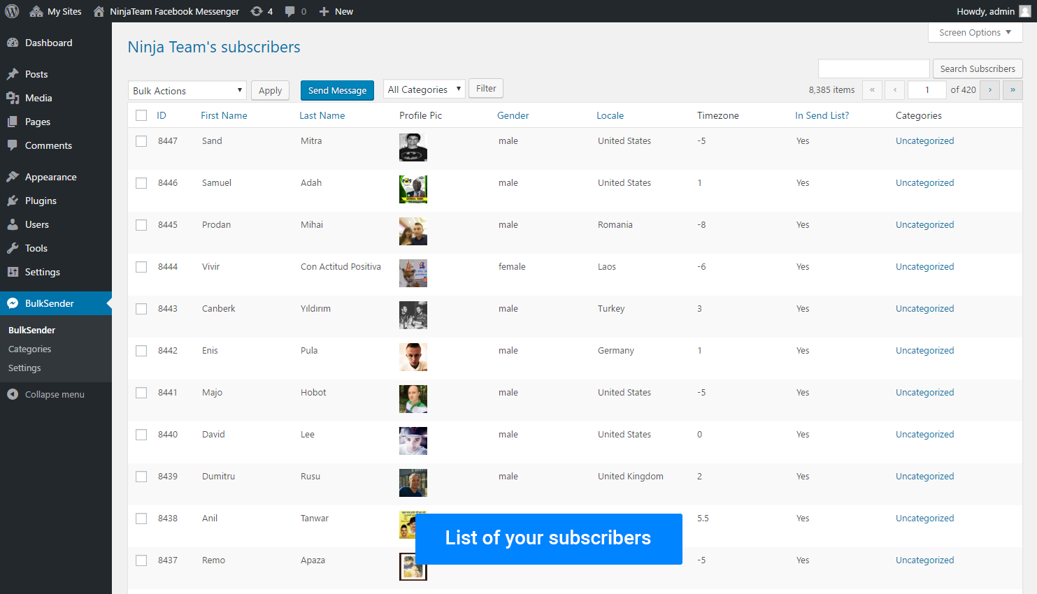The width and height of the screenshot is (1037, 594).
Task: Click the Settings sliders icon
Action: pyautogui.click(x=13, y=272)
